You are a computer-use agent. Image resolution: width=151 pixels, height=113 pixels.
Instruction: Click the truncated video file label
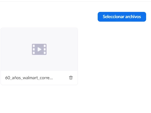click(x=29, y=78)
